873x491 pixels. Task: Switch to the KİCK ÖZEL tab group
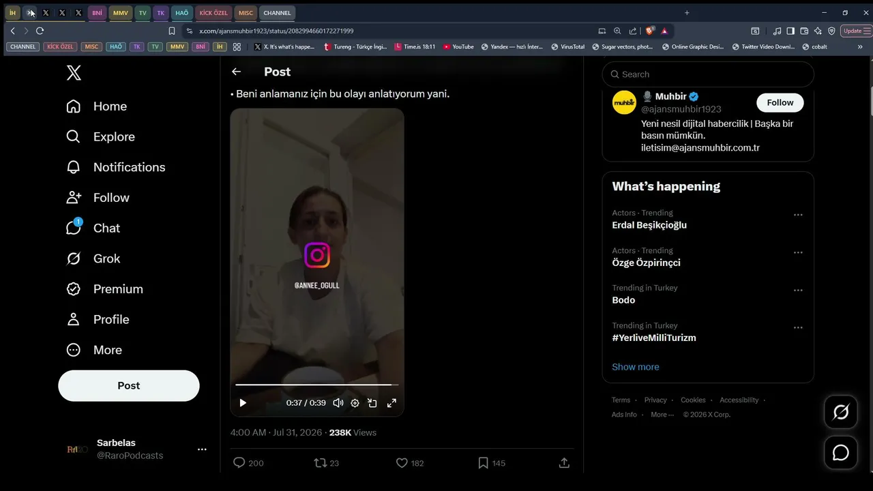(x=213, y=13)
